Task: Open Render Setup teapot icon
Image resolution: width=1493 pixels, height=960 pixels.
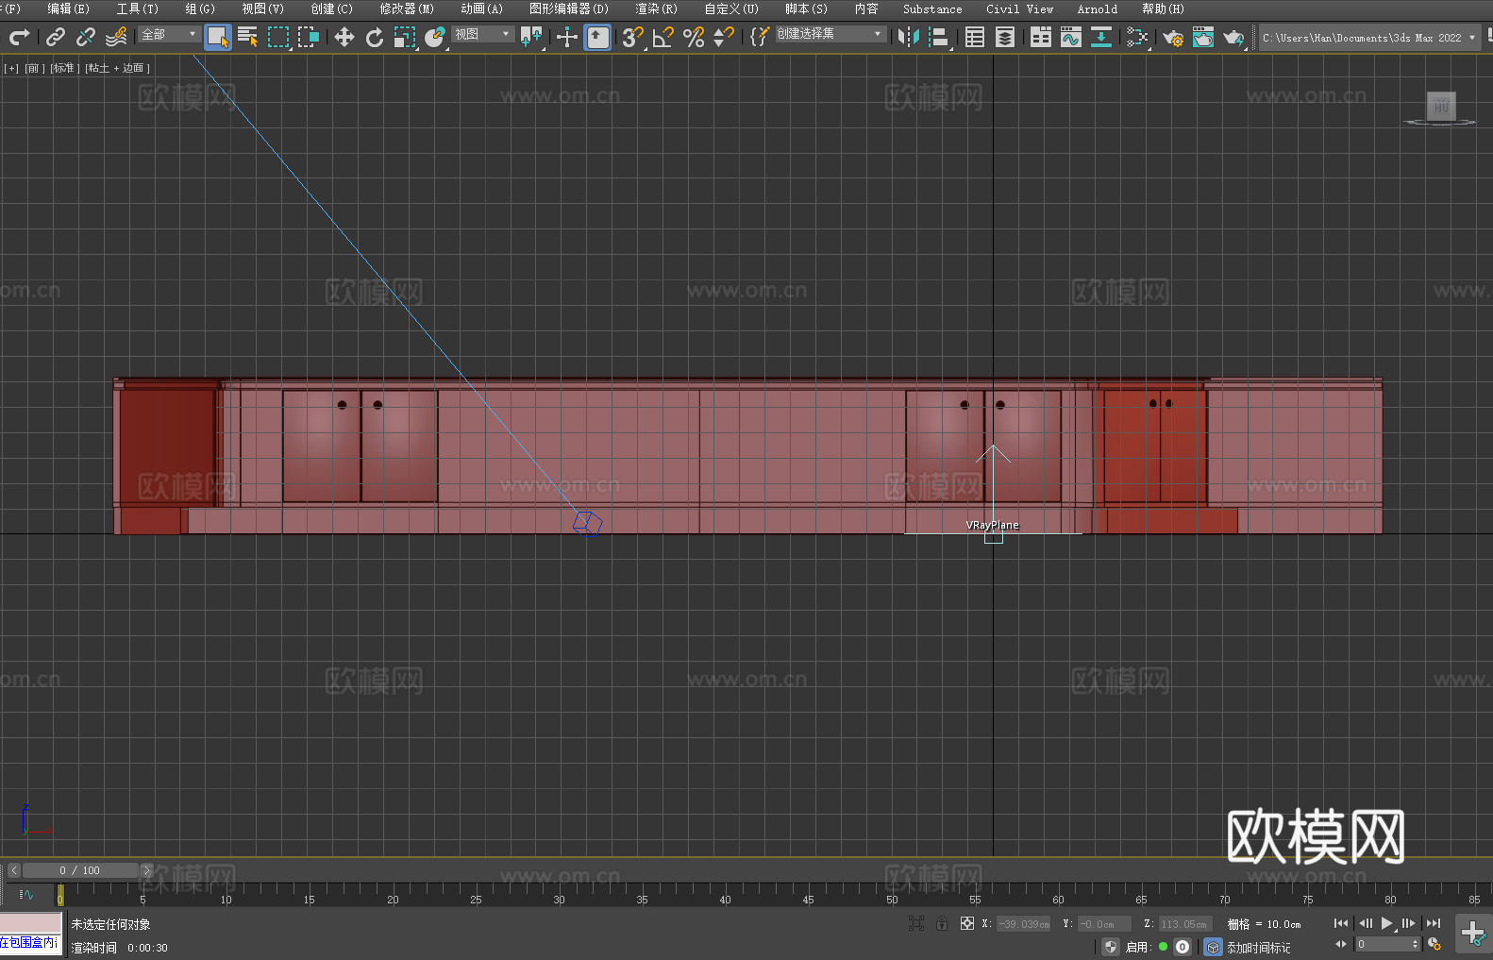Action: coord(1173,37)
